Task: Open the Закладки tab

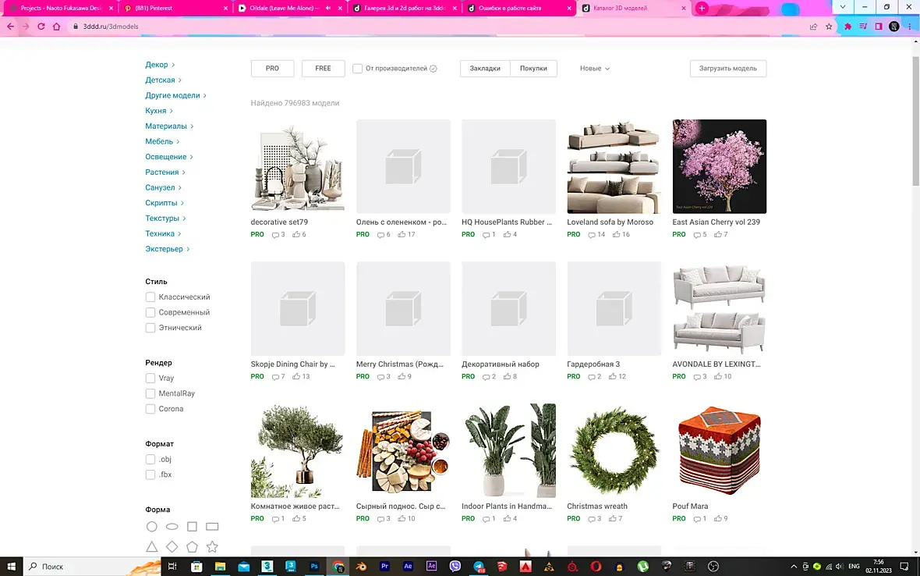Action: [x=485, y=69]
